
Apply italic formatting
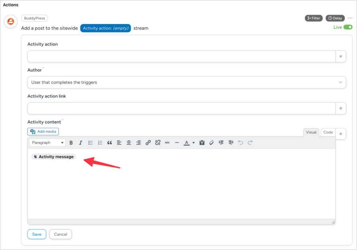[x=81, y=143]
